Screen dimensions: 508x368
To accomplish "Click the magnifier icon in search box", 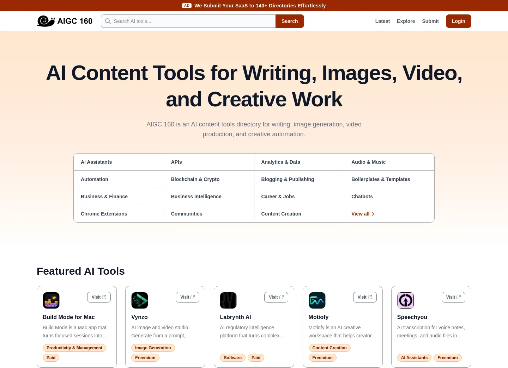I will 108,21.
